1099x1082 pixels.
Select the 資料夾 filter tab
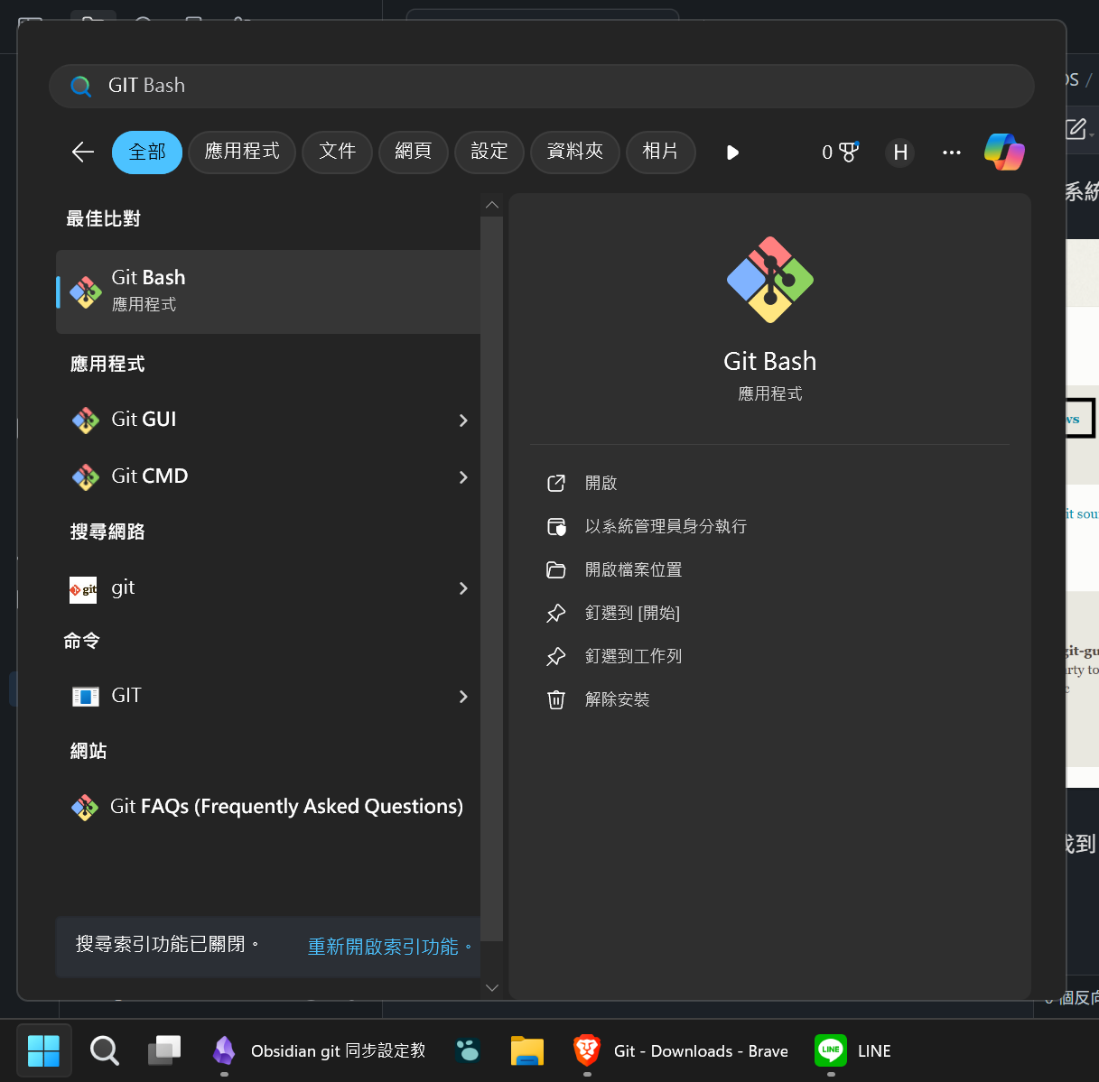(x=575, y=152)
